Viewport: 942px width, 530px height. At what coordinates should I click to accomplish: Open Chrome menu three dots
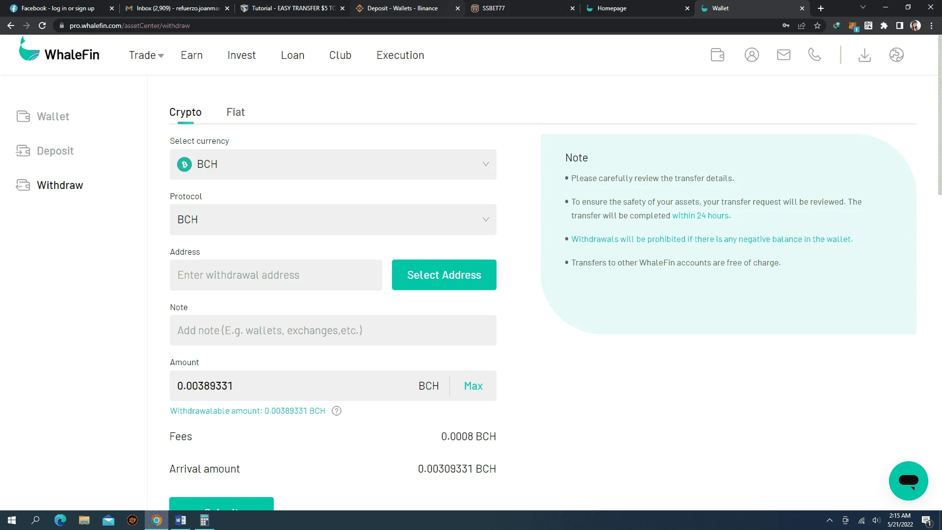point(931,26)
